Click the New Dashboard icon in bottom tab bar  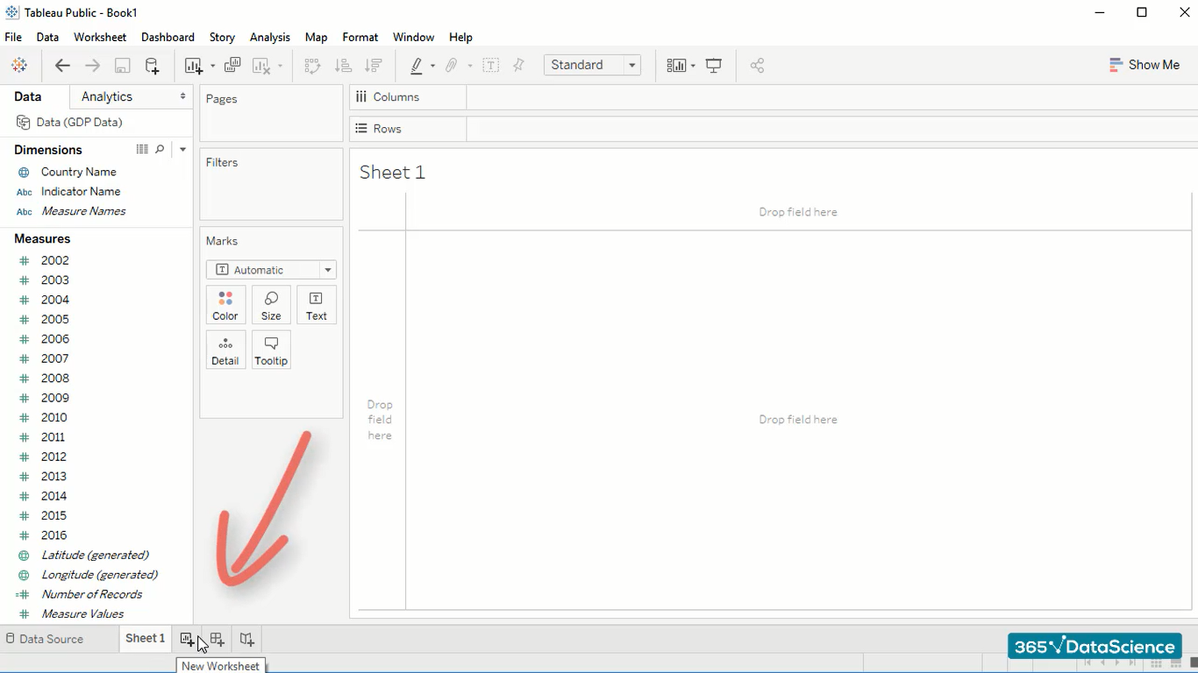click(217, 639)
